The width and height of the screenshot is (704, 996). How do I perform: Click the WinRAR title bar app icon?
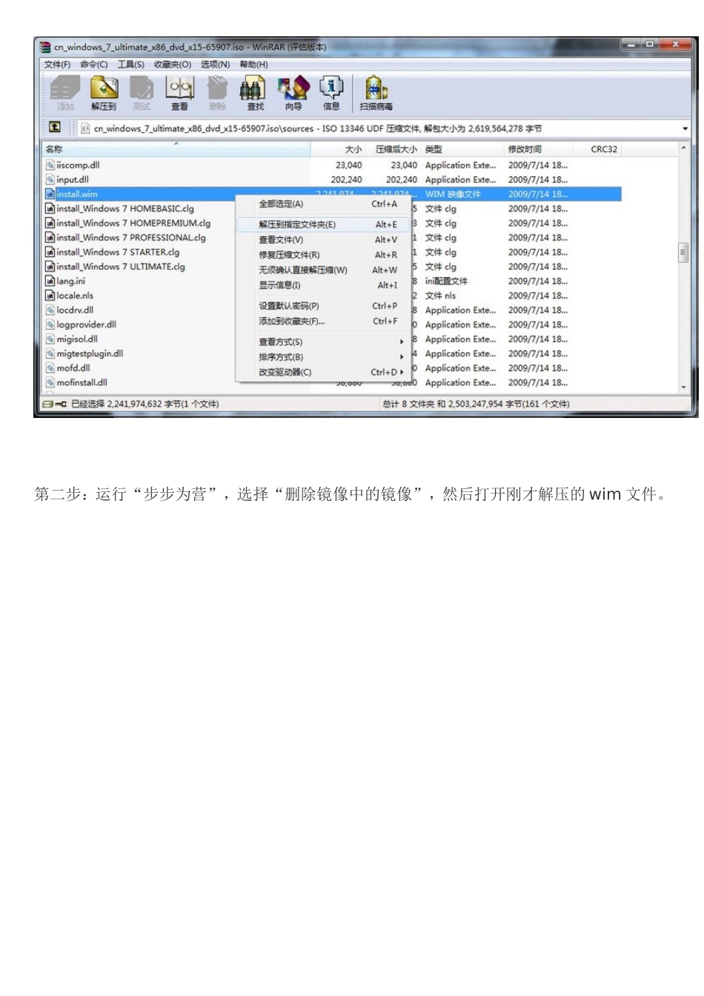tap(46, 47)
